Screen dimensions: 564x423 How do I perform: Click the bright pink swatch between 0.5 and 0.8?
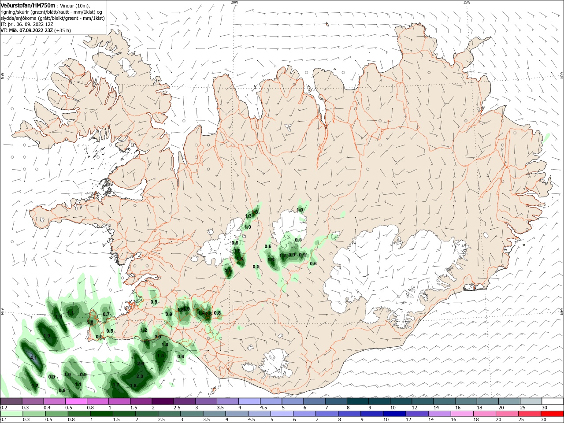tap(76, 401)
